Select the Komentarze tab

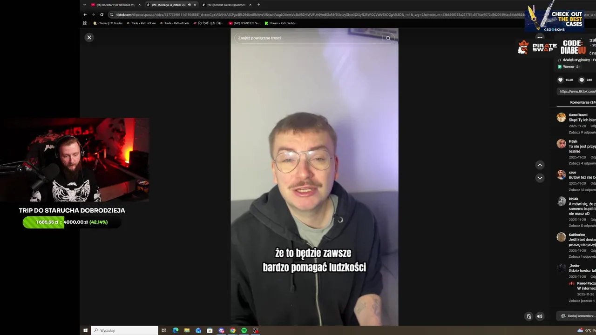pyautogui.click(x=582, y=102)
